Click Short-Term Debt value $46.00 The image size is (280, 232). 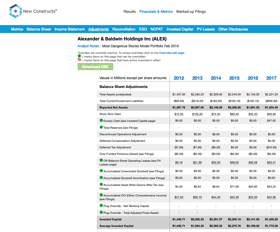[271, 114]
